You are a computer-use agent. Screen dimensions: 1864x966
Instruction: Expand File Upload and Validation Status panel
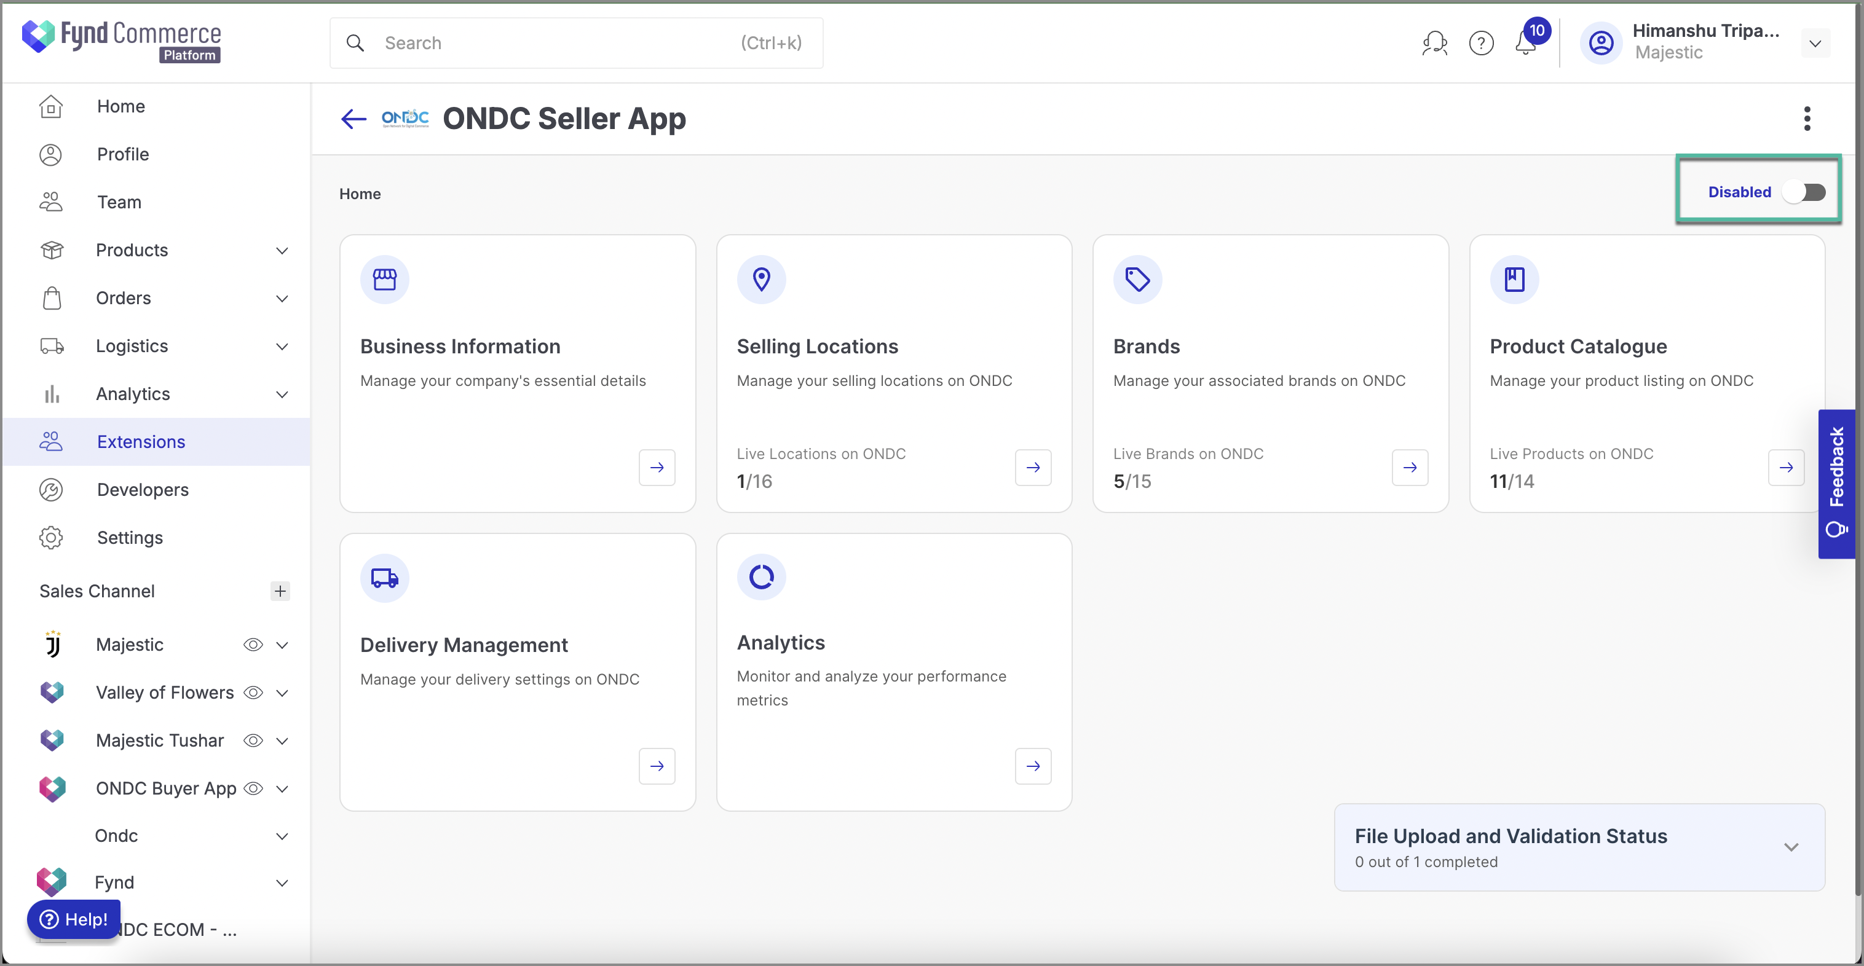coord(1791,847)
